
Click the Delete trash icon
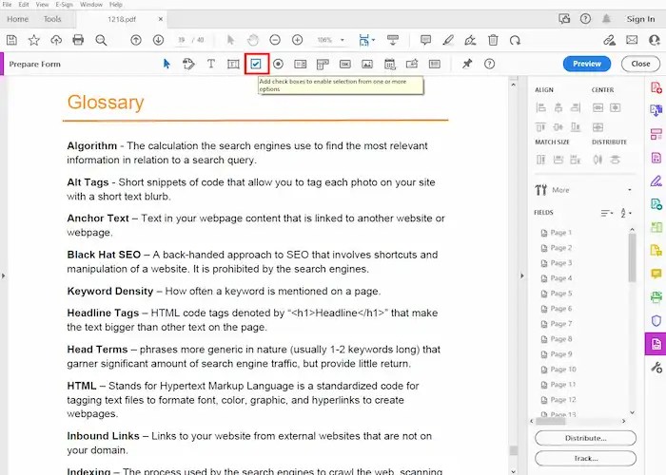click(x=493, y=40)
